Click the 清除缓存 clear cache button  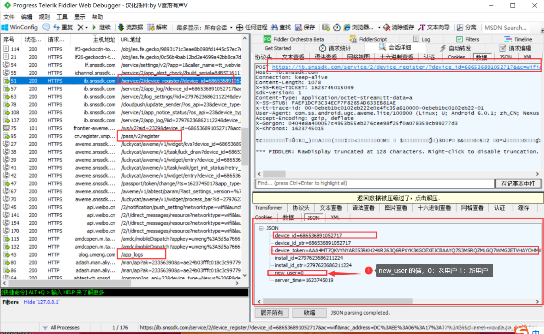[398, 27]
